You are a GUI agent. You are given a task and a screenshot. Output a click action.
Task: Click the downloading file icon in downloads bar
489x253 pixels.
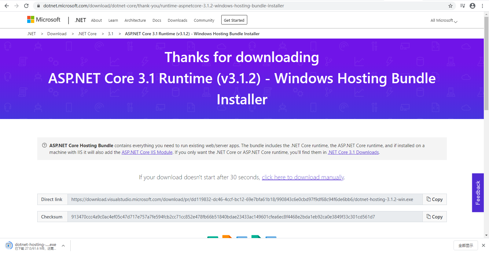[x=9, y=245]
